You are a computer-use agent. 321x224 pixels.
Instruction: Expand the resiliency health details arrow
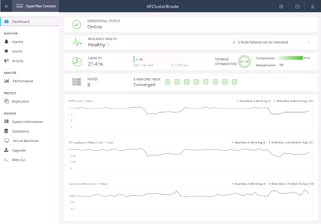pyautogui.click(x=309, y=42)
